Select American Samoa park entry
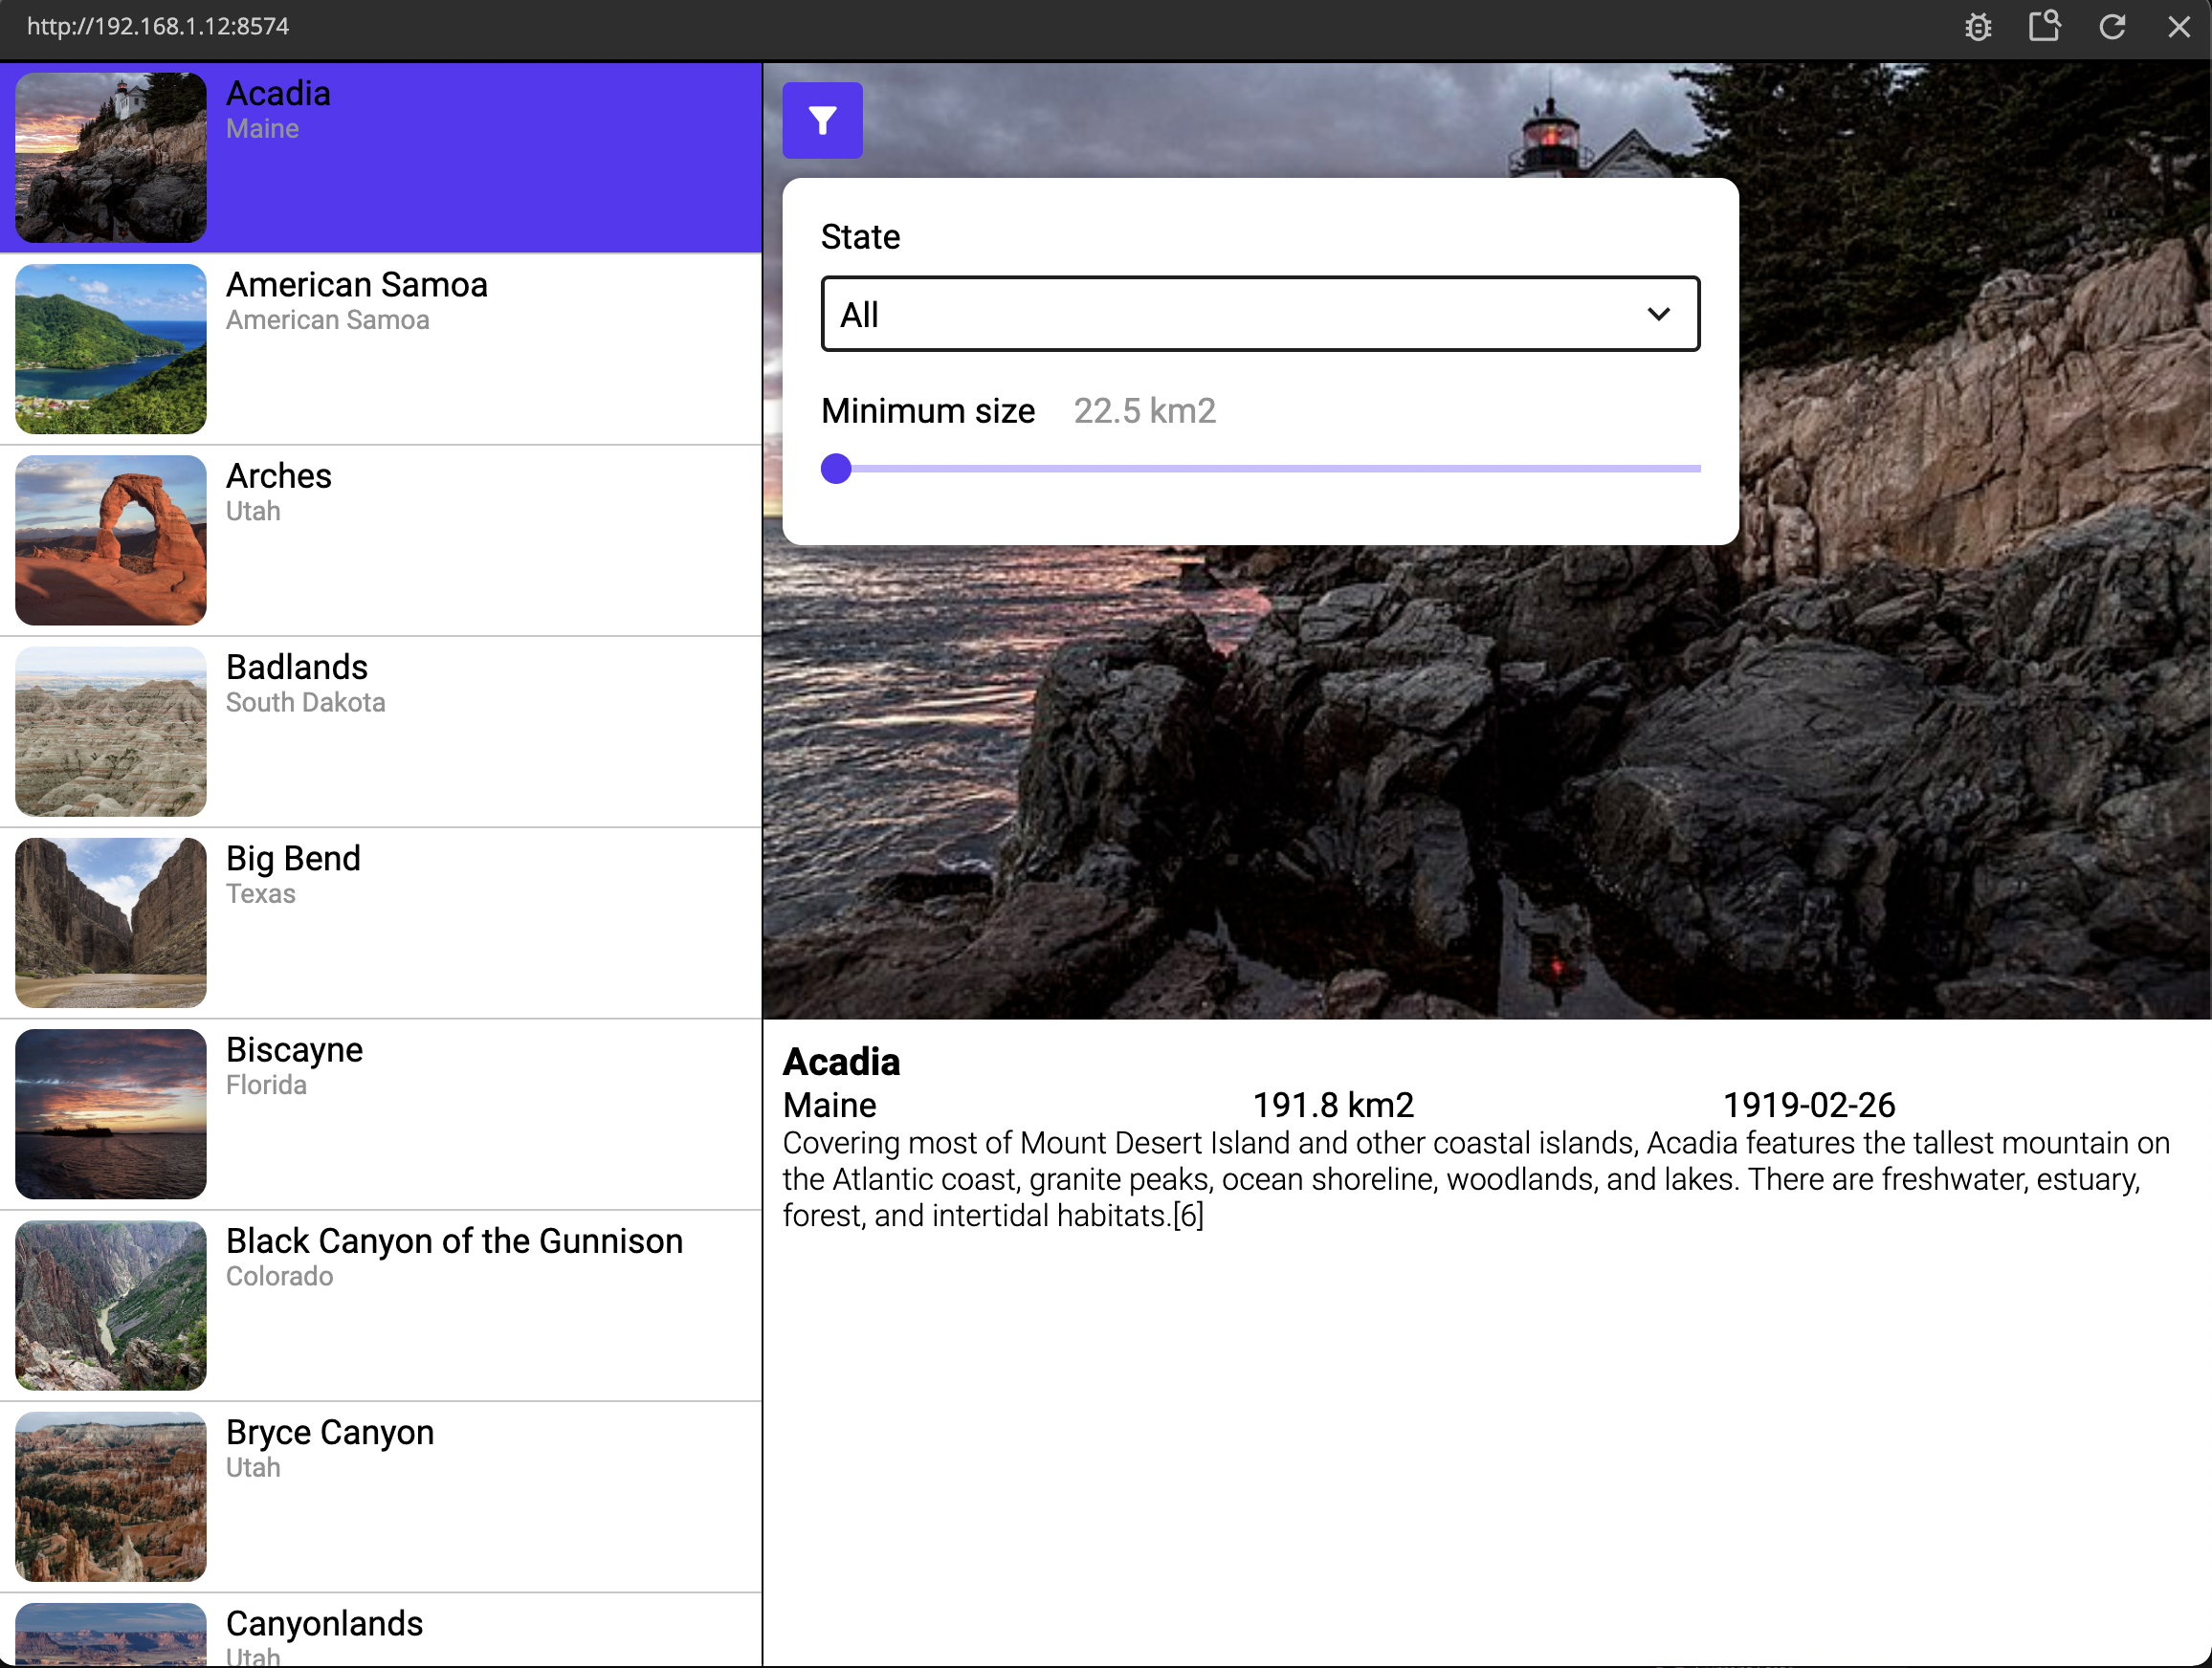 tap(381, 349)
